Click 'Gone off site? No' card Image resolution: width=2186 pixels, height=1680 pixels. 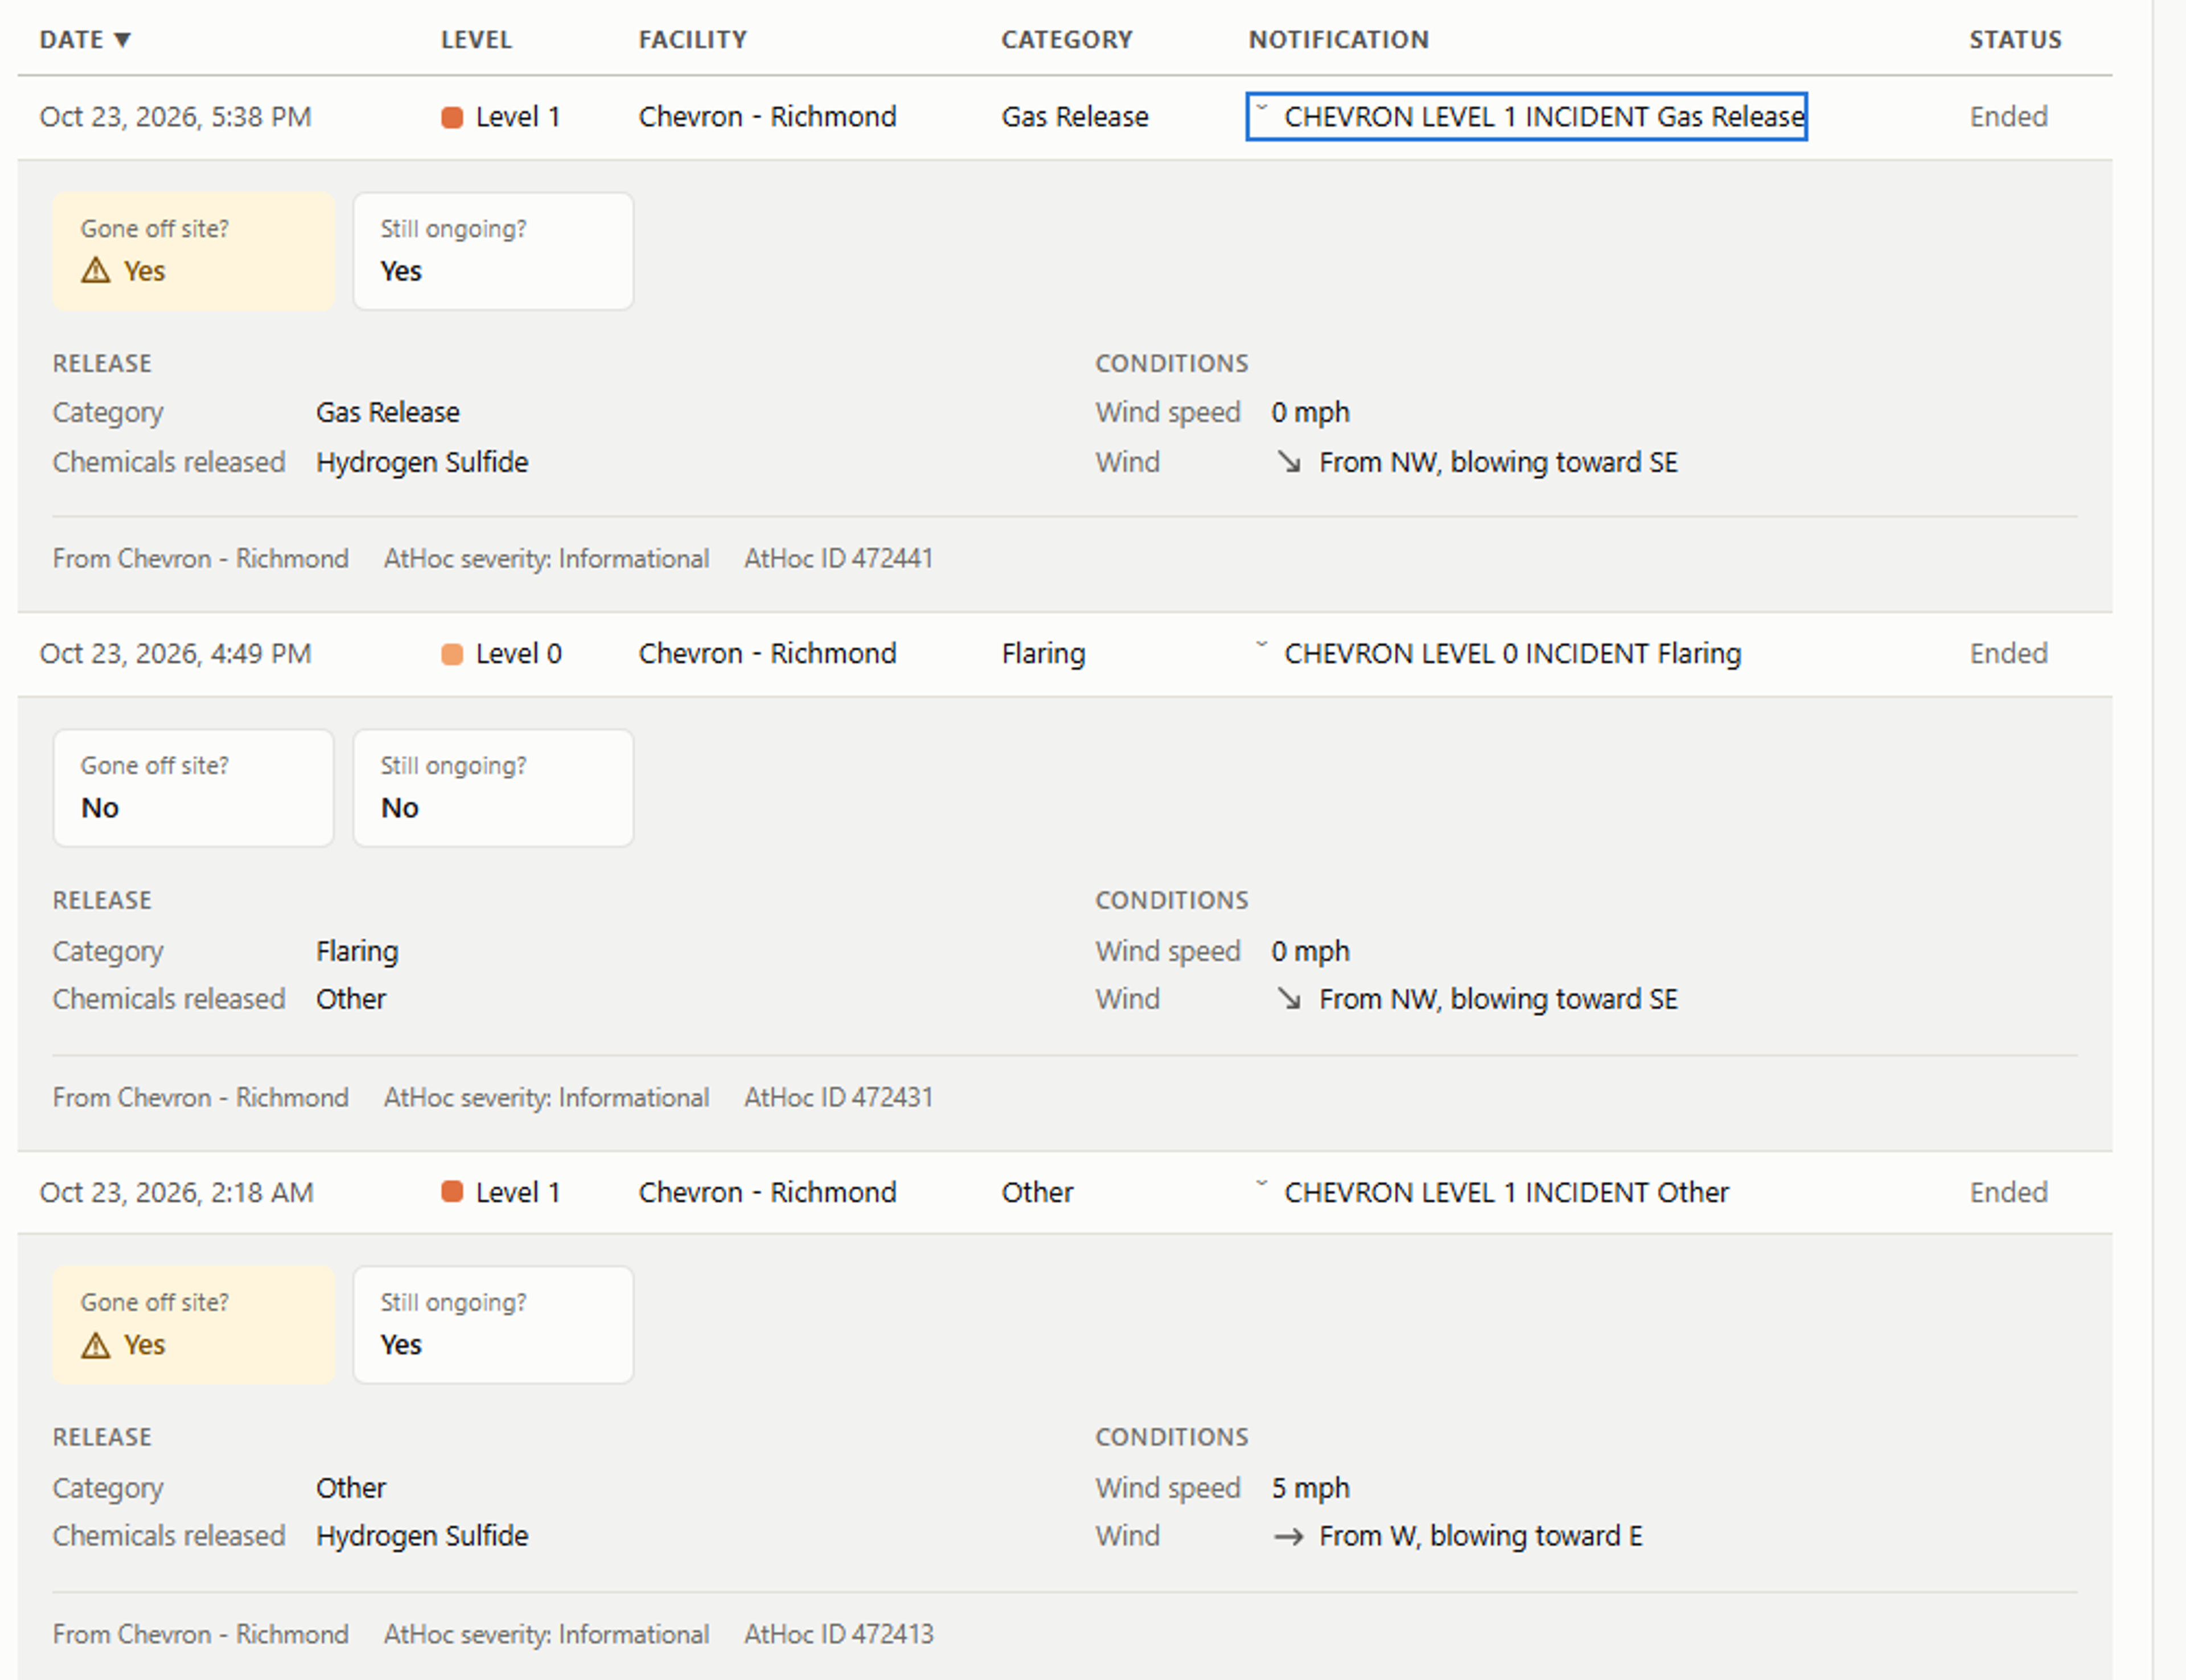coord(193,788)
